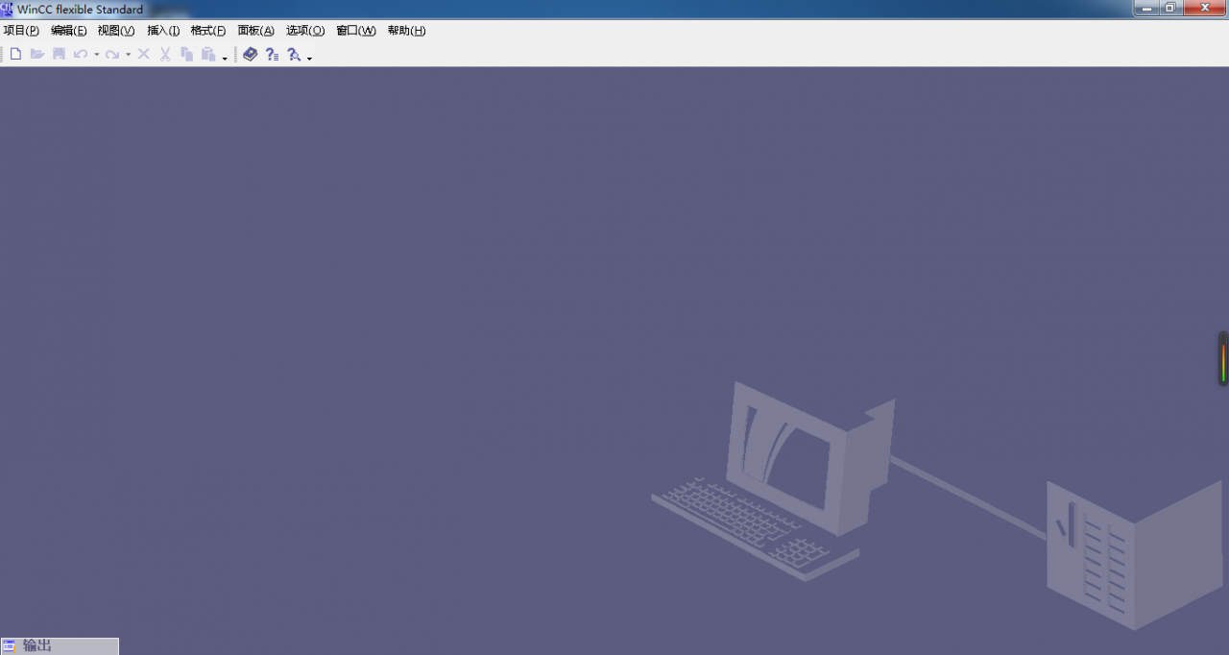Open the 选项(O) menu
Image resolution: width=1229 pixels, height=655 pixels.
pyautogui.click(x=305, y=31)
